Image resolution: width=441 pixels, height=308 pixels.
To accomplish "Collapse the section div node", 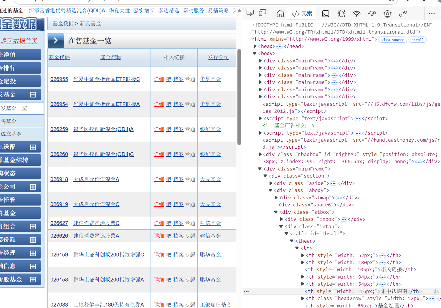I will pyautogui.click(x=265, y=176).
